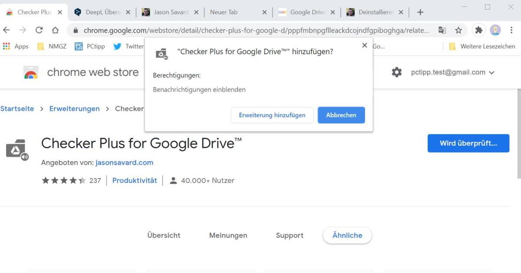Open the browser home page icon
Image resolution: width=521 pixels, height=273 pixels.
click(56, 30)
